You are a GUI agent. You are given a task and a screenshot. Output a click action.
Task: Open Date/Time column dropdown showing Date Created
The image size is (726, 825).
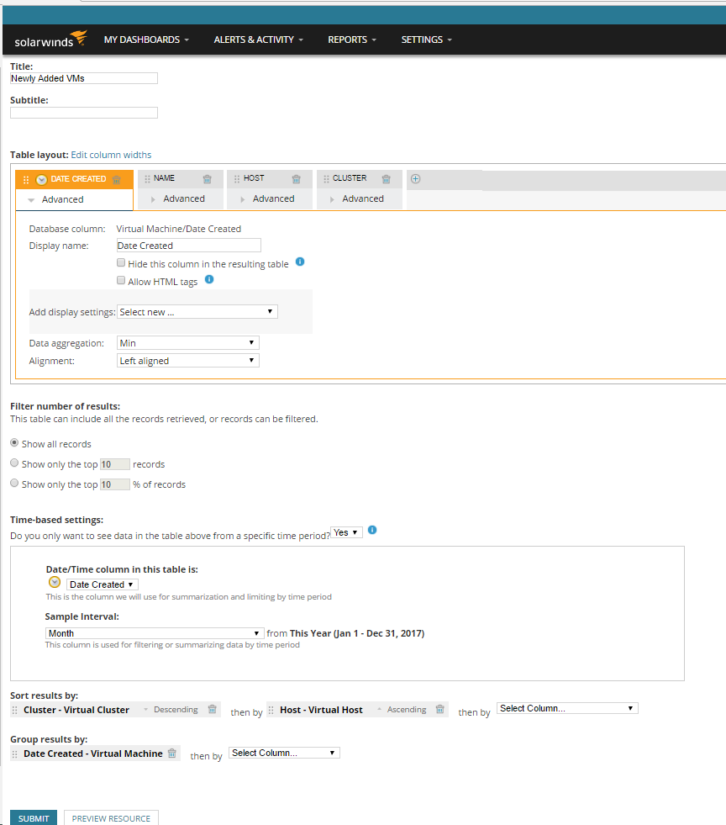point(103,584)
